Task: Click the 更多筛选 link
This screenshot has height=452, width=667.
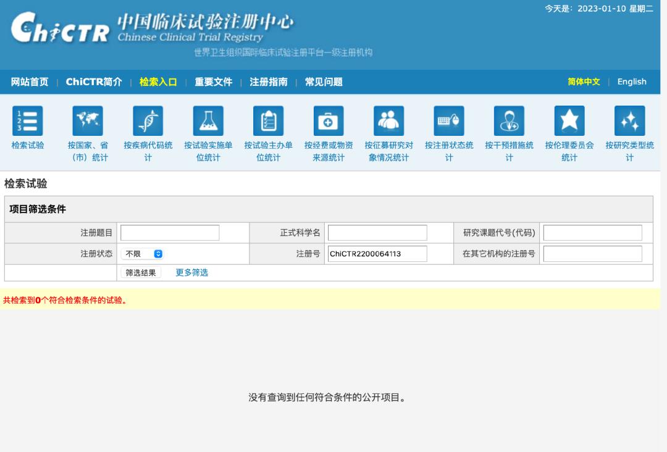Action: 191,272
